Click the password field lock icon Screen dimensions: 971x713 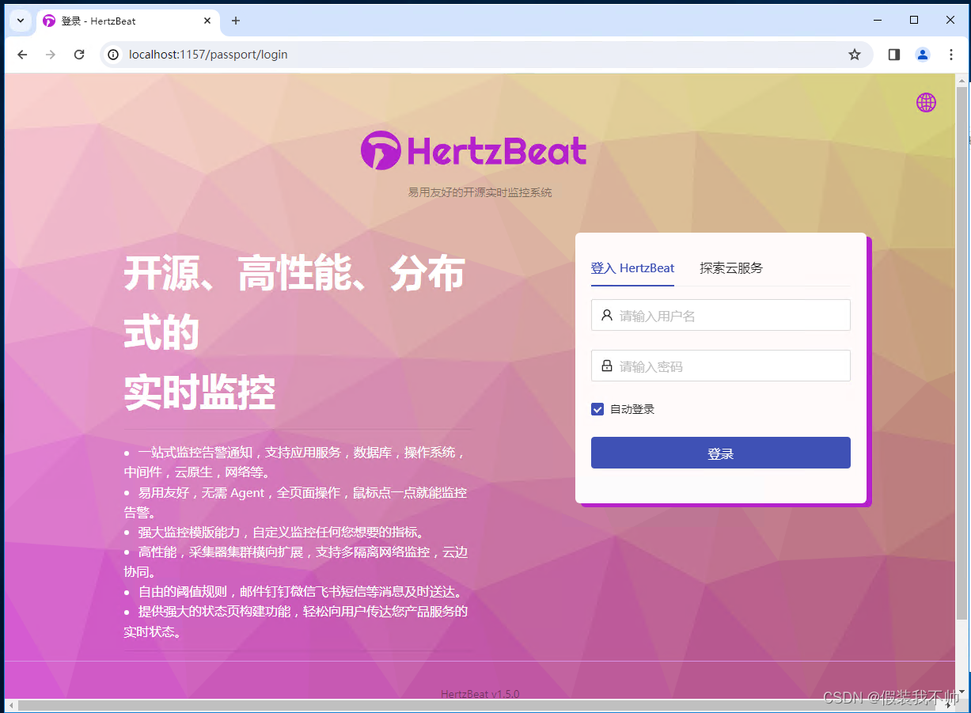coord(607,365)
